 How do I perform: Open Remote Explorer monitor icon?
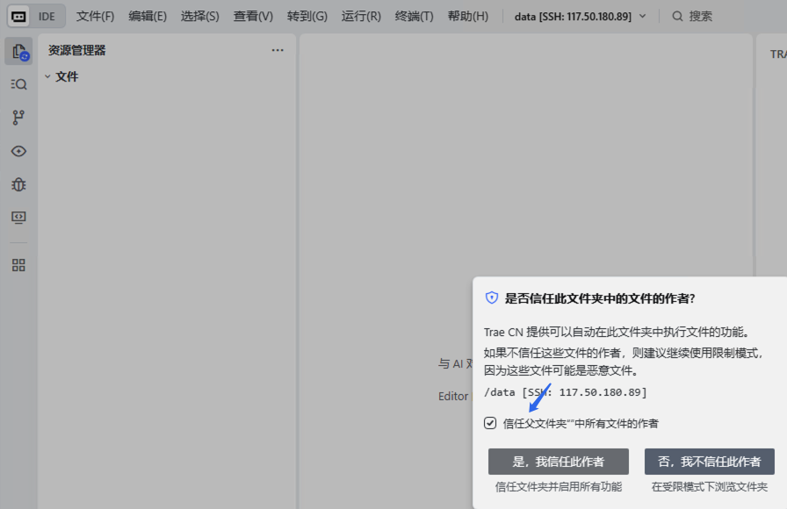(18, 218)
